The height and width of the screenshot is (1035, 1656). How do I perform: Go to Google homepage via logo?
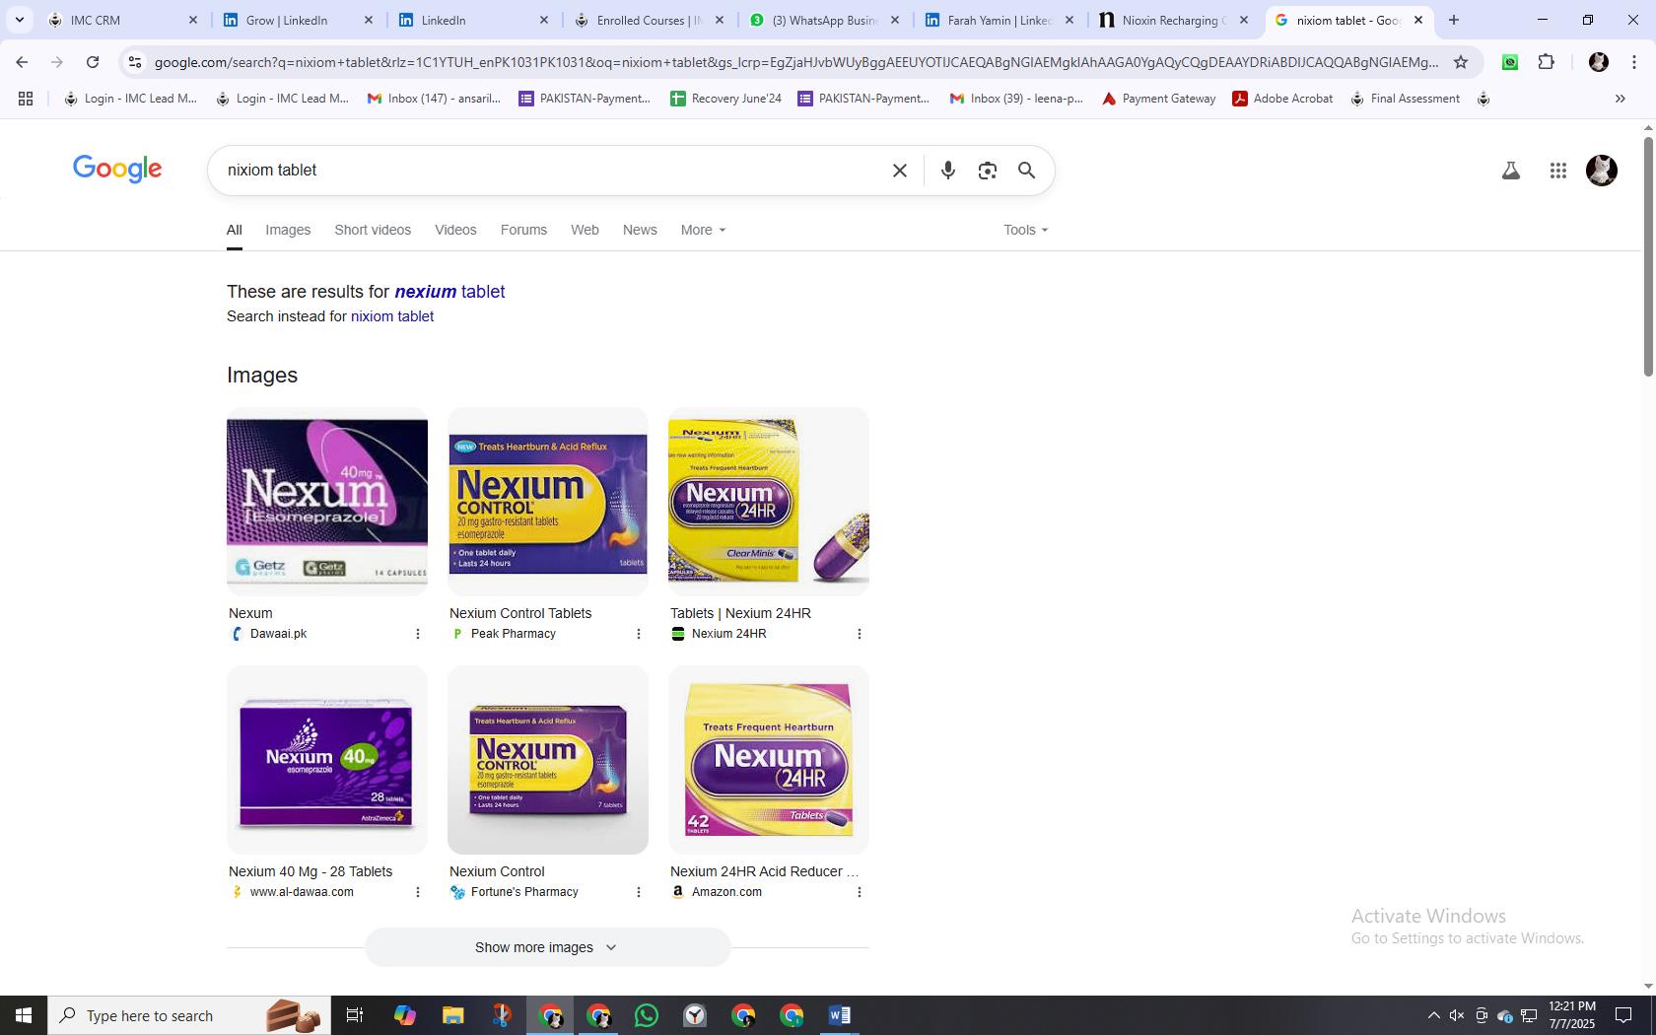click(117, 169)
